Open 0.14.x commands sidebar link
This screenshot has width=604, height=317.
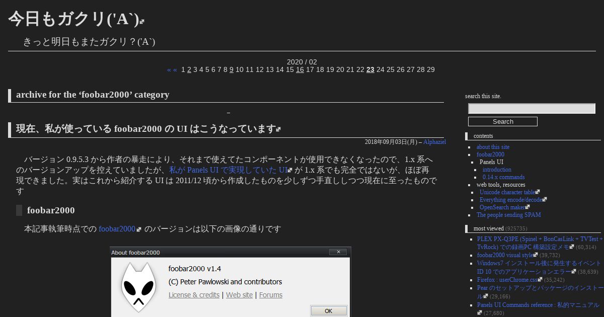point(503,177)
